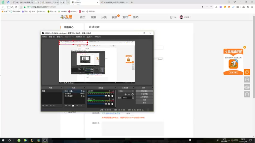
Task: Open the scene transition type dropdown
Action: point(126,91)
